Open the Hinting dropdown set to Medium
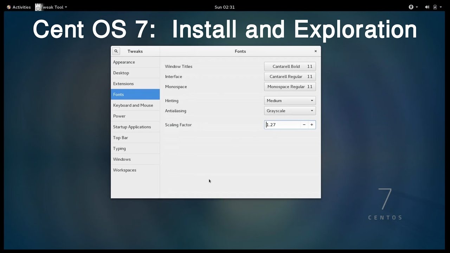Viewport: 450px width, 253px height. 290,101
